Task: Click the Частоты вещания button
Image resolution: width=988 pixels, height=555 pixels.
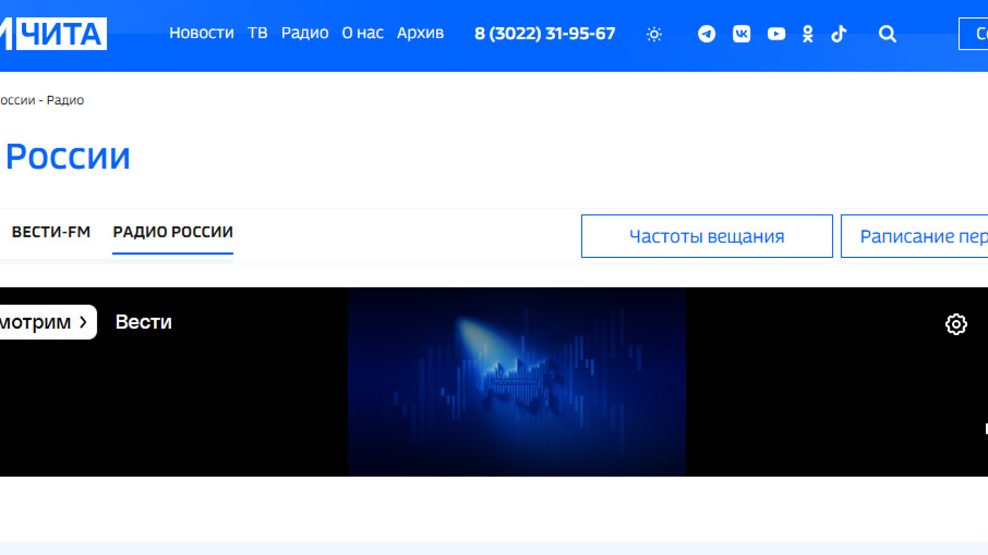Action: (707, 236)
